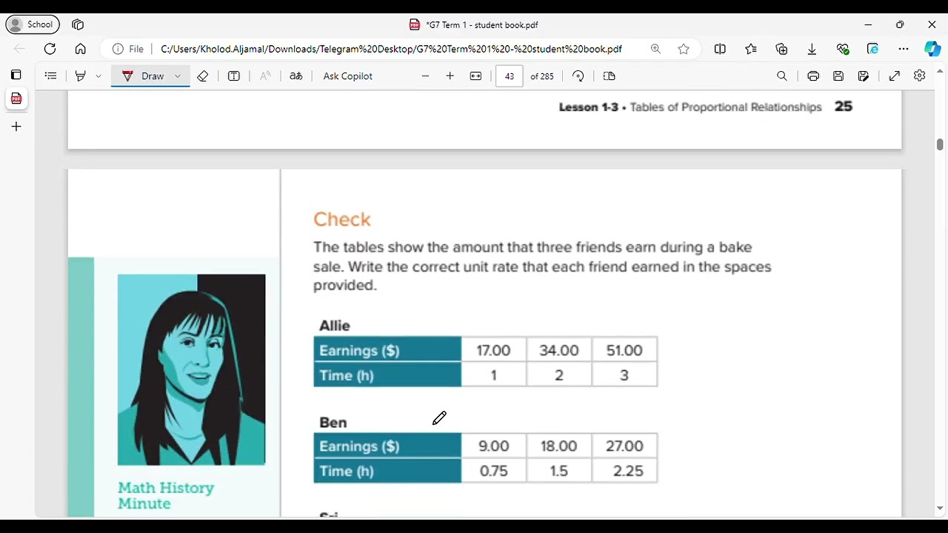Screen dimensions: 948x533
Task: Go to the browser home page
Action: tap(81, 49)
